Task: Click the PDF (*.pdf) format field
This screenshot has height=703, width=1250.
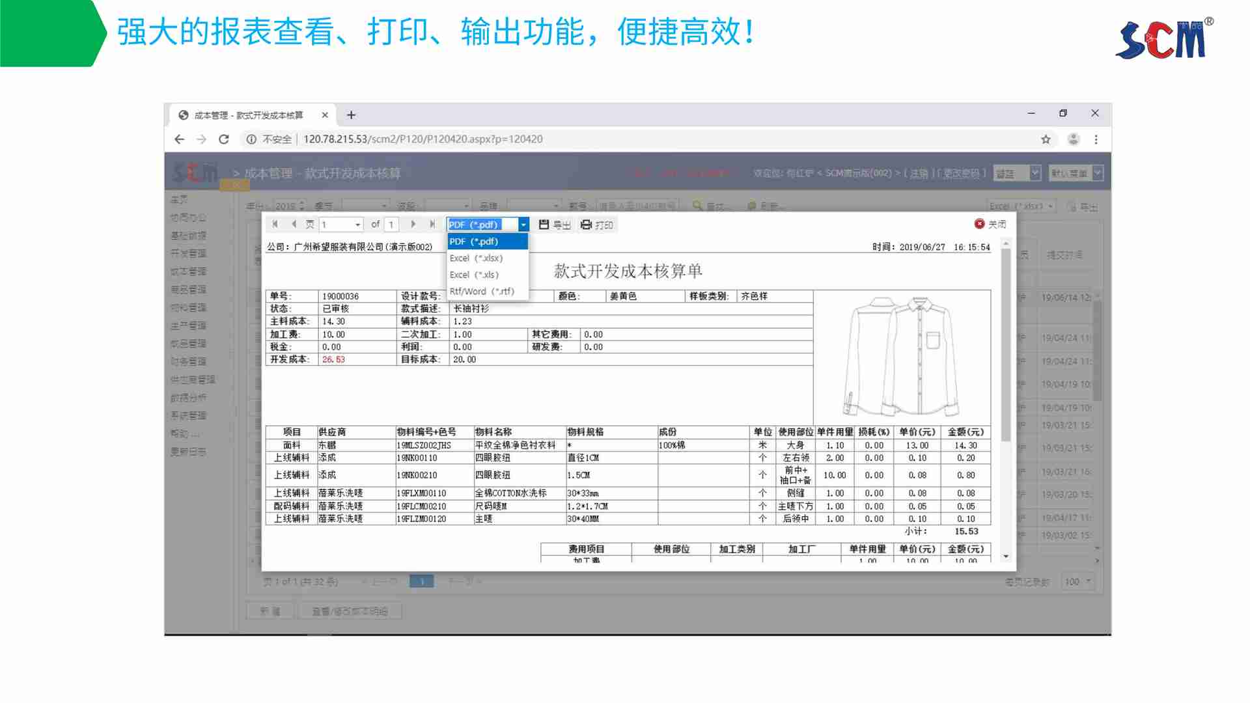Action: tap(482, 225)
